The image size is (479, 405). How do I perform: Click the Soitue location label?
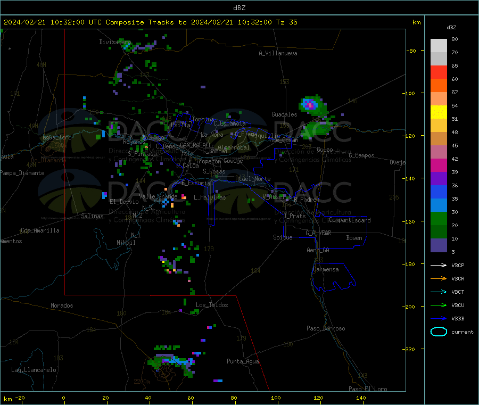coord(283,237)
